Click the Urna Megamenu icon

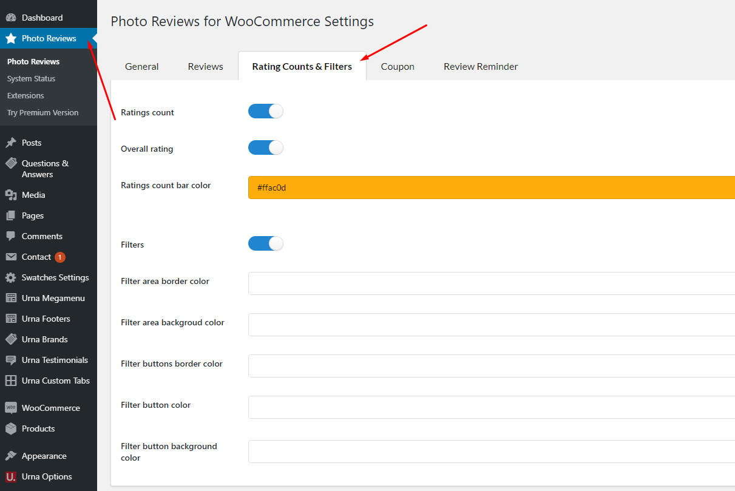11,298
